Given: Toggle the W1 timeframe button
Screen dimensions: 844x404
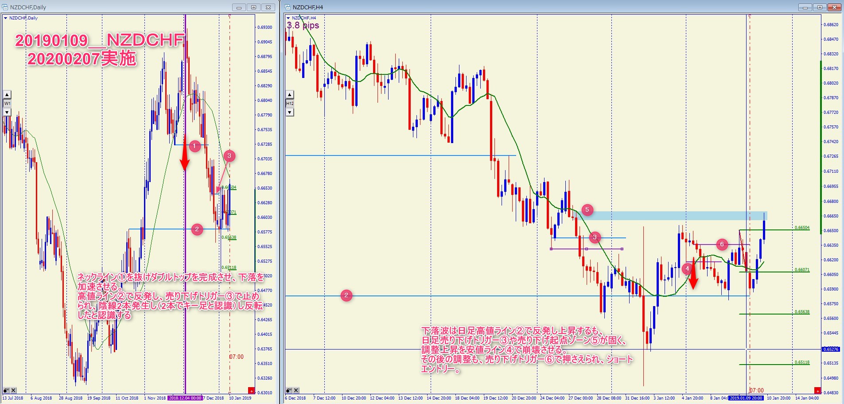Looking at the screenshot, I should click(x=7, y=103).
